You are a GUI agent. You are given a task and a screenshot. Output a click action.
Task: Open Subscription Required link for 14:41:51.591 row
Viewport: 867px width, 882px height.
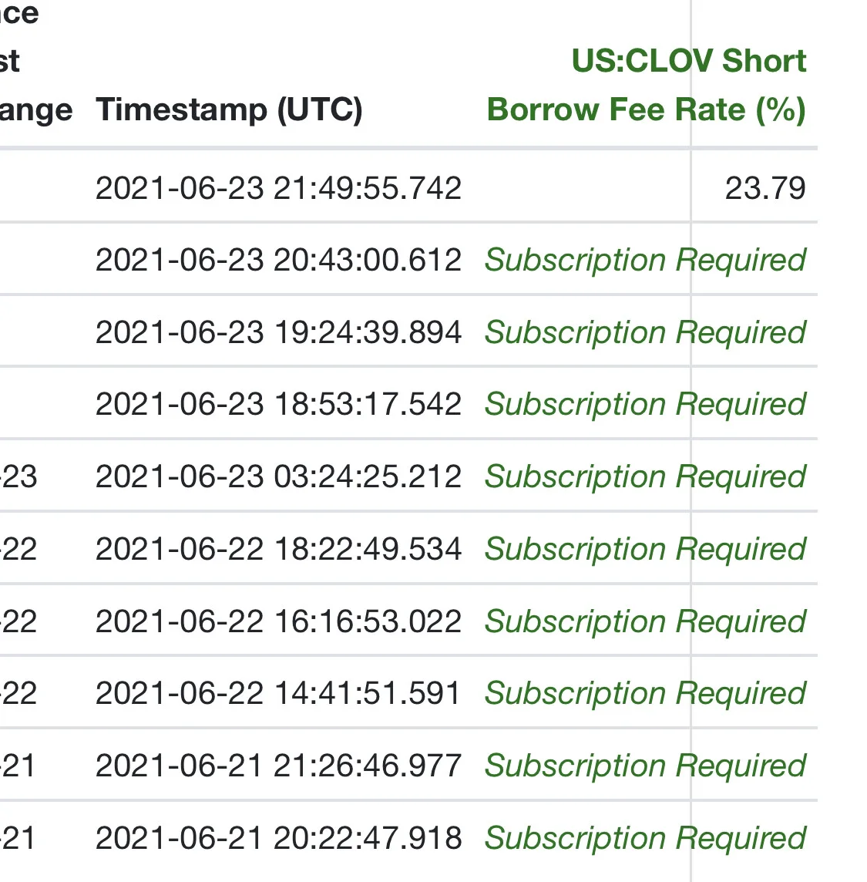[x=646, y=694]
